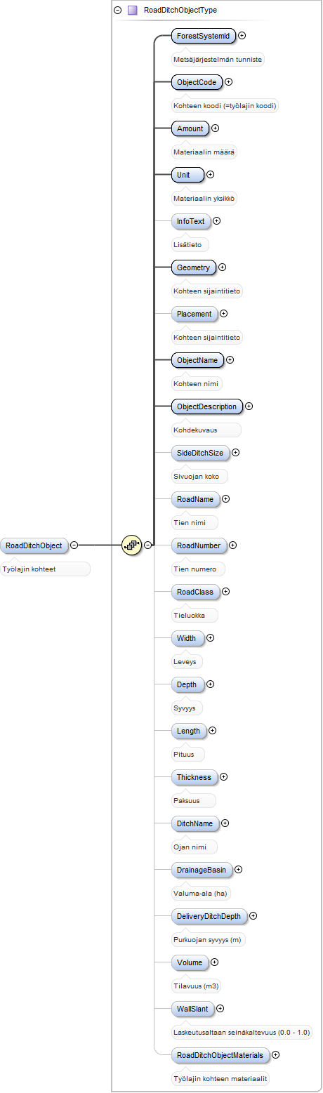Expand the Geometry element plus icon
Image resolution: width=323 pixels, height=1093 pixels.
pyautogui.click(x=223, y=267)
